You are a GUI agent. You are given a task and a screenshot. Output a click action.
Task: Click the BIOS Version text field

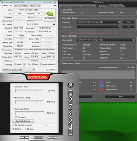pyautogui.click(x=33, y=24)
